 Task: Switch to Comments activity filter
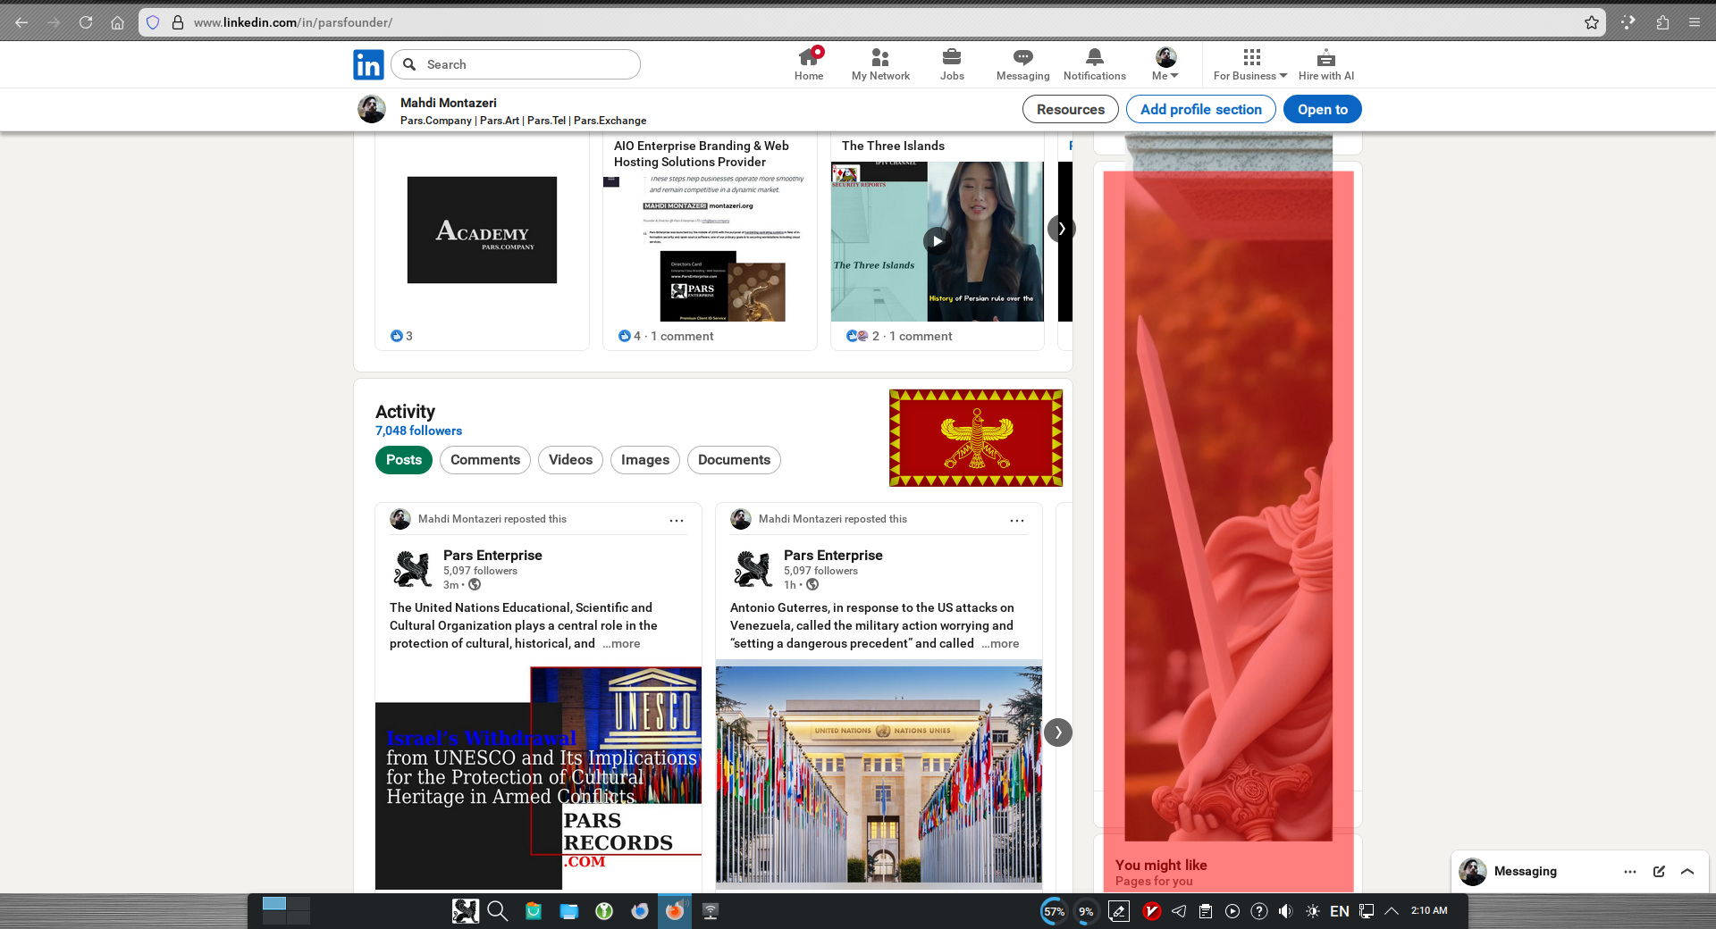tap(484, 460)
